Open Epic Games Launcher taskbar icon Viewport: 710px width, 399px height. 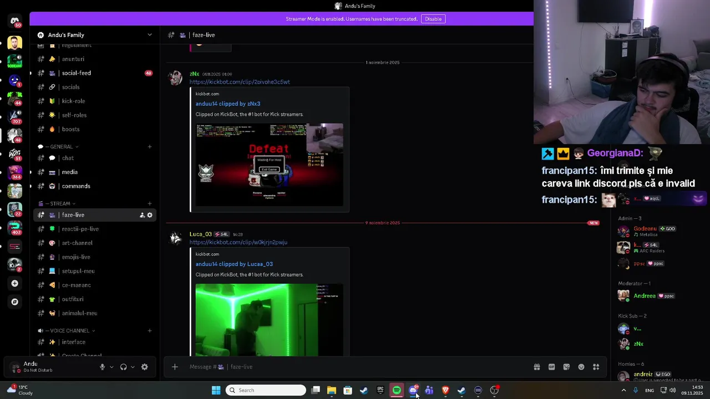coord(381,390)
